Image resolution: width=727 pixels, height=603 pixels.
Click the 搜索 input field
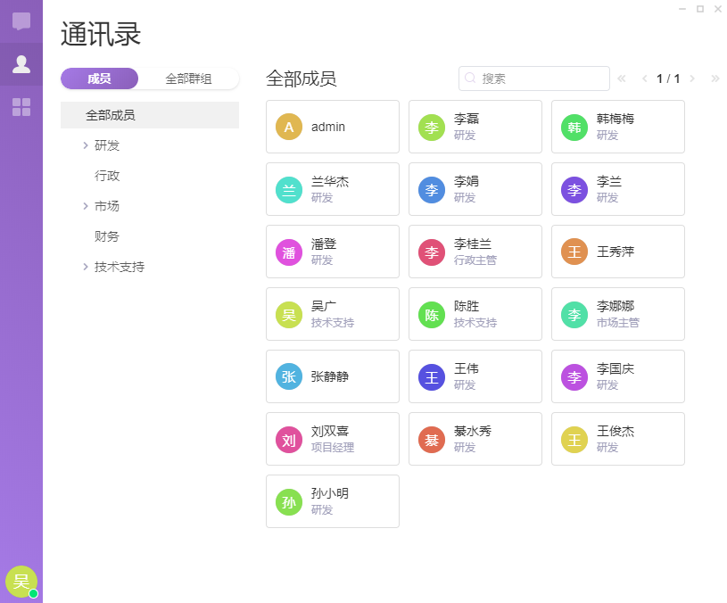pyautogui.click(x=534, y=78)
